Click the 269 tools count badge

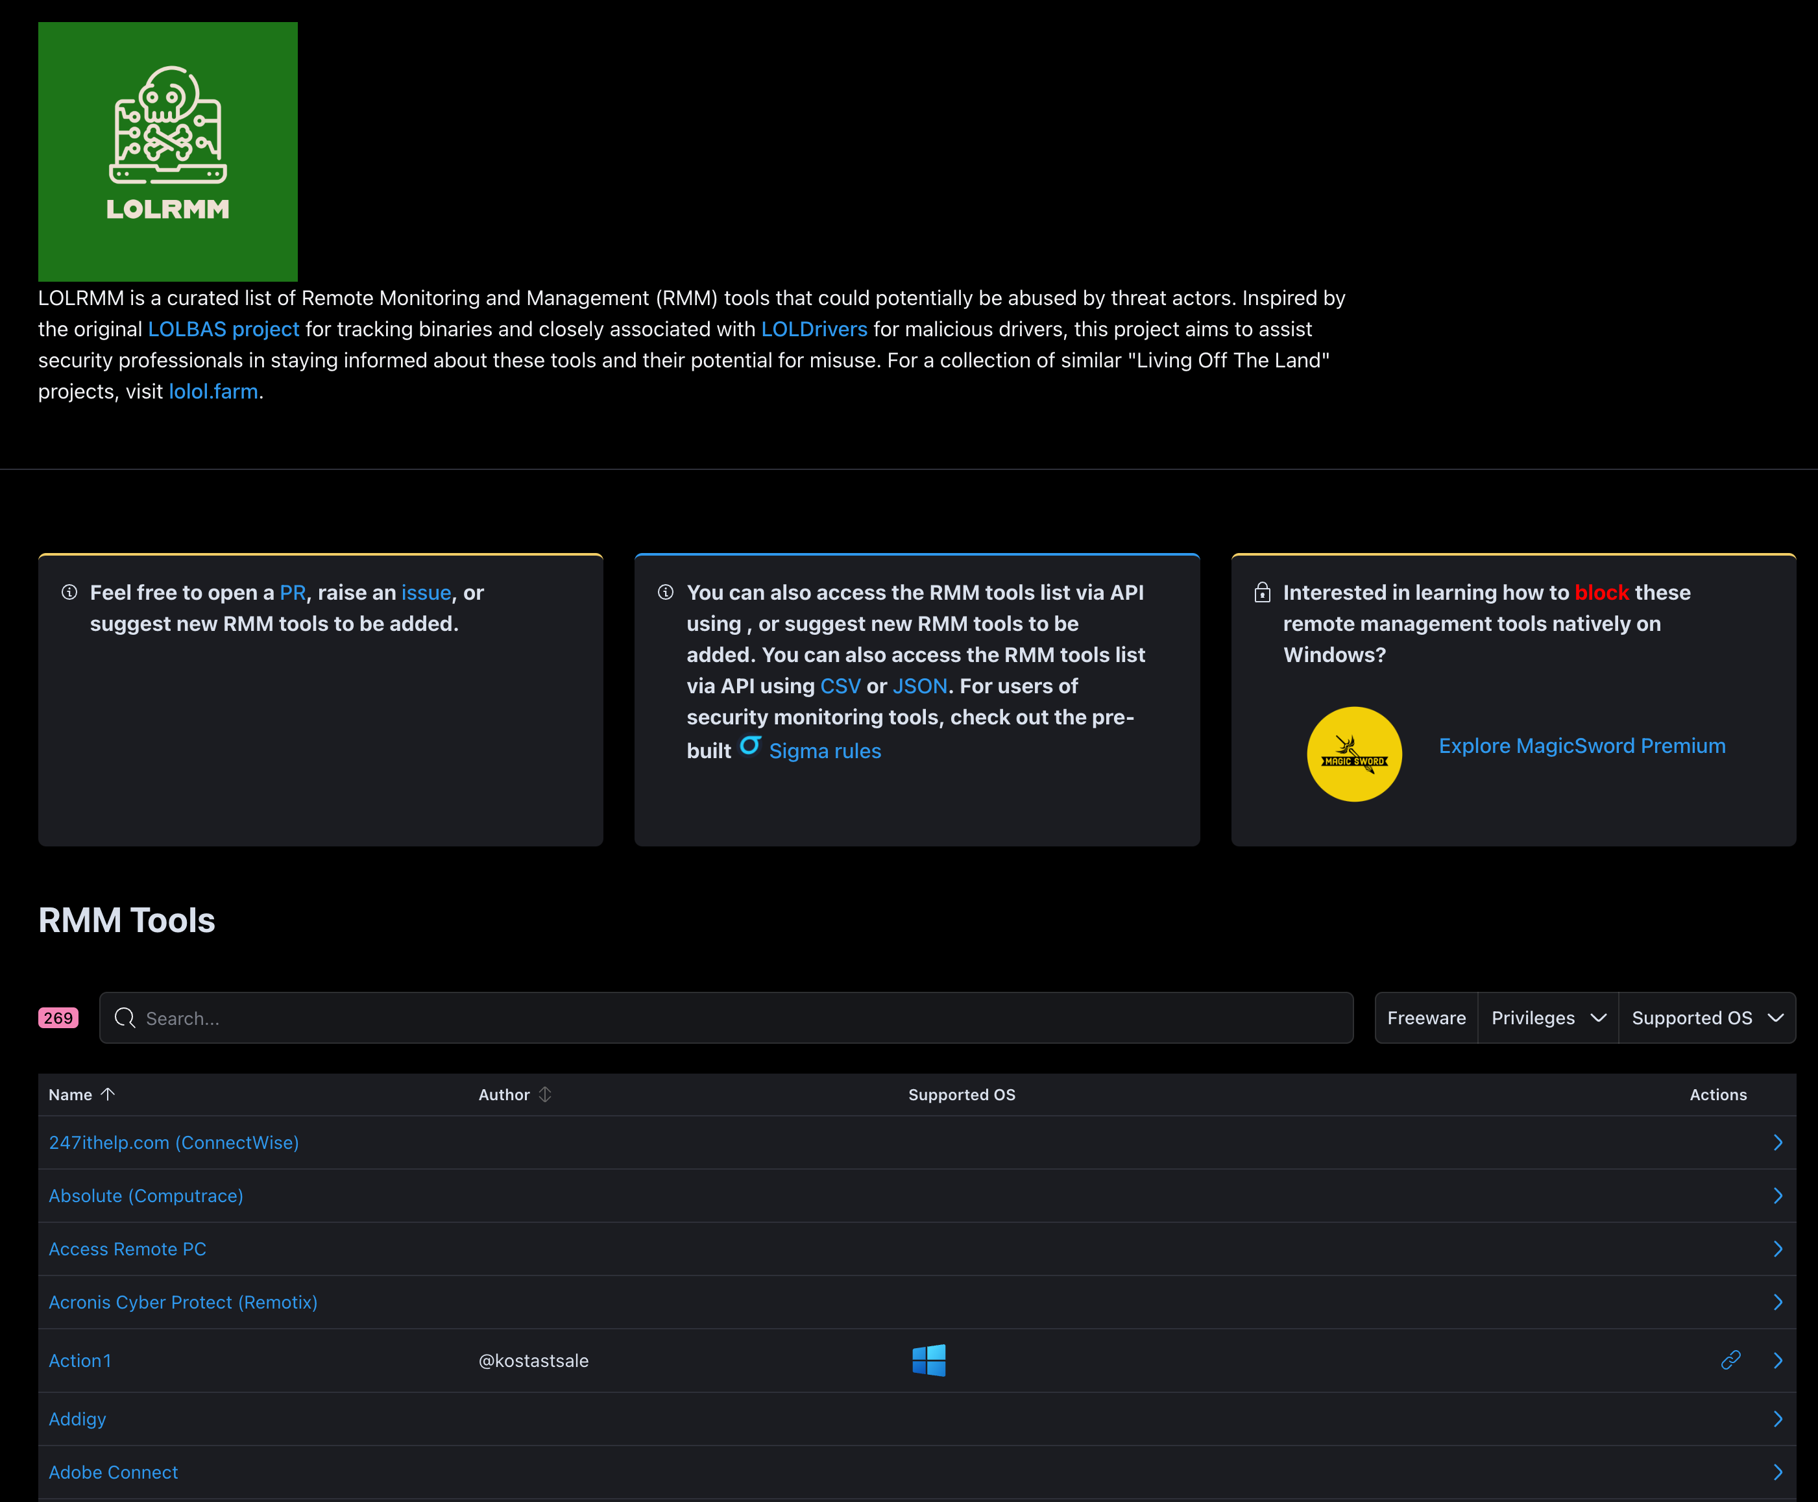(58, 1018)
